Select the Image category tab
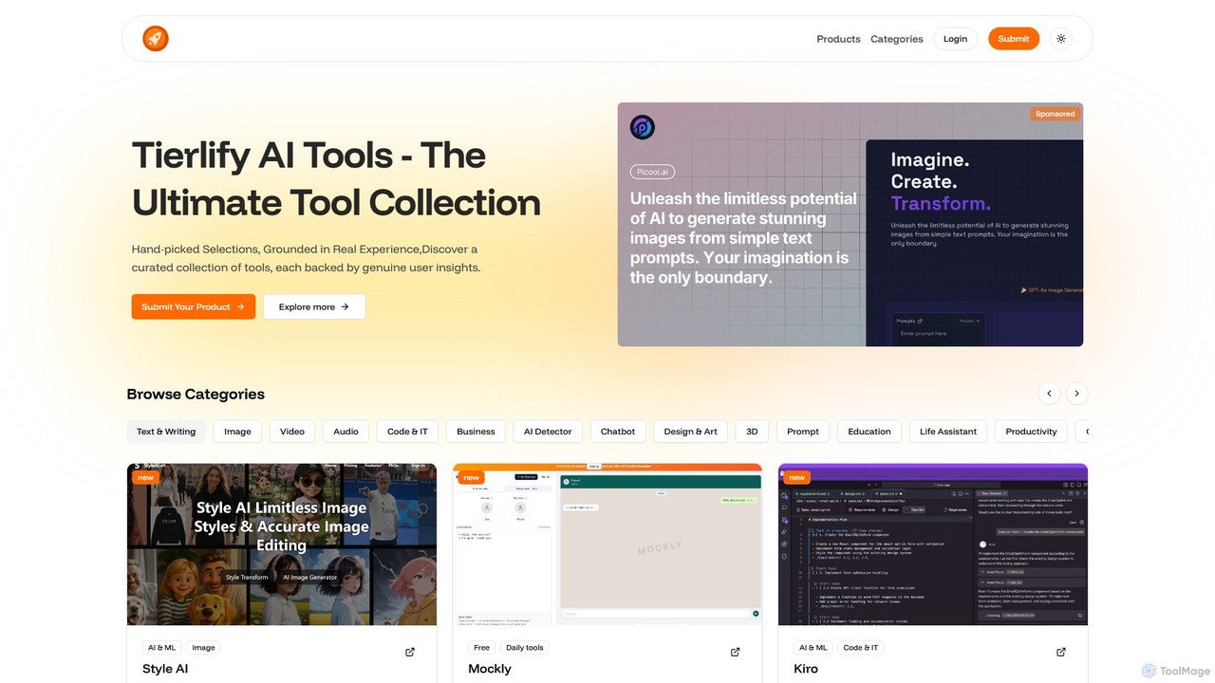 [x=237, y=432]
